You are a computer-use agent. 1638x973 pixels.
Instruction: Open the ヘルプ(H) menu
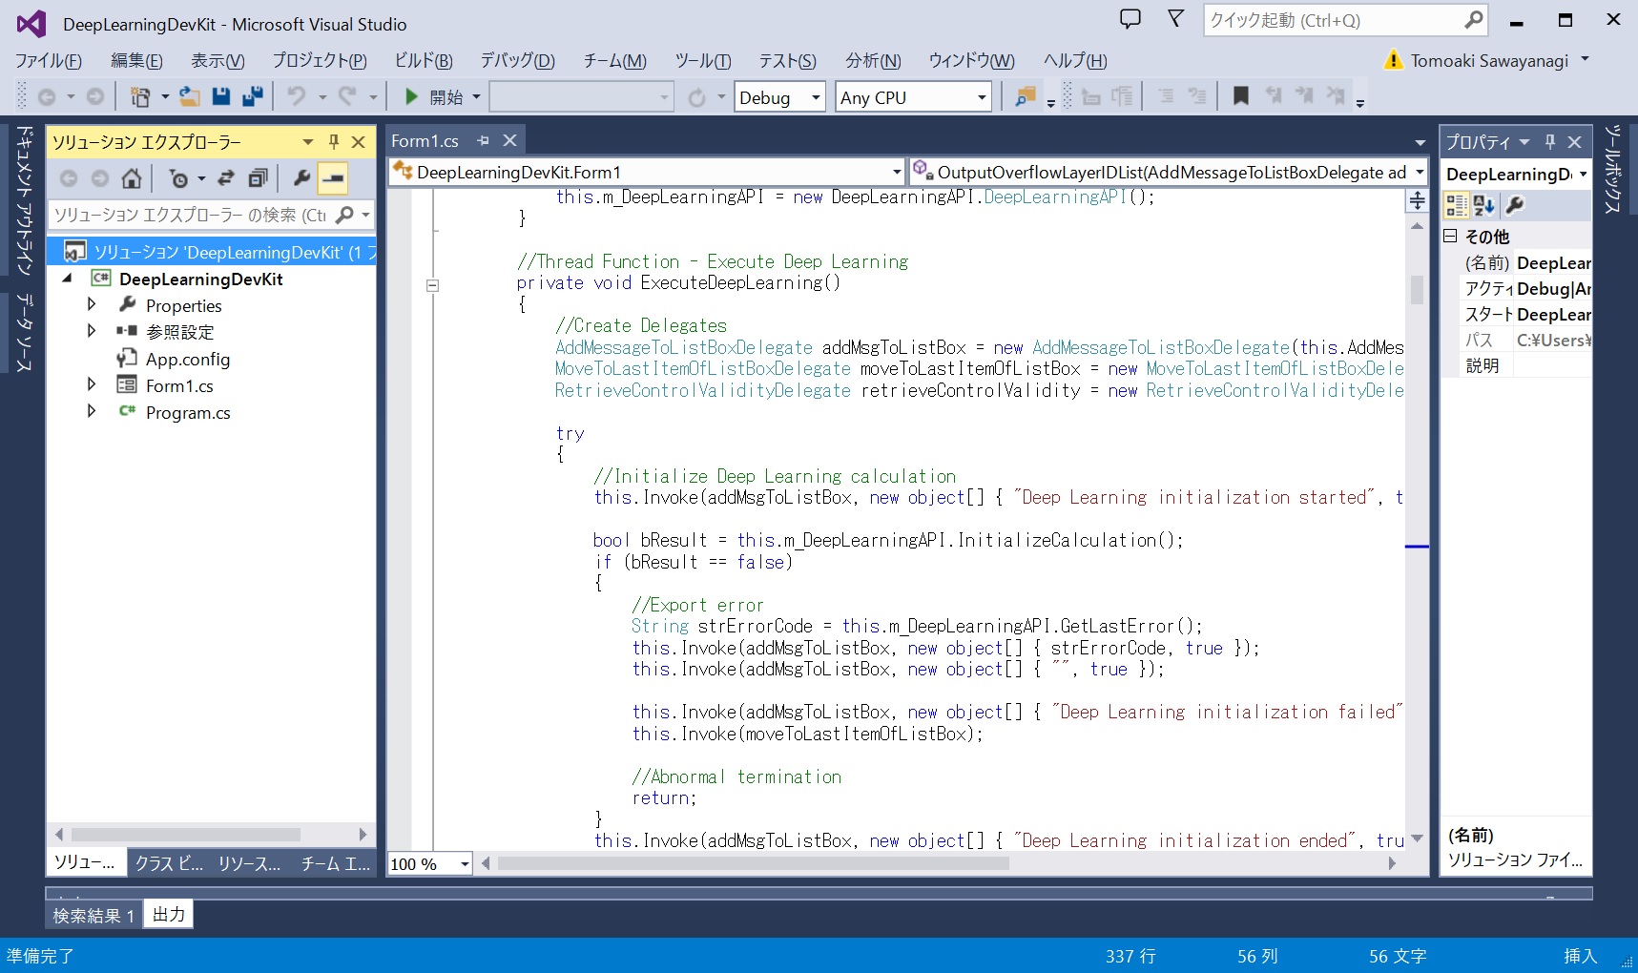1075,60
